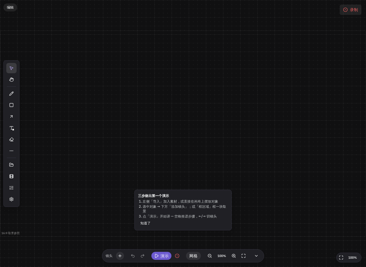The image size is (366, 267).
Task: Open the import folder icon
Action: tap(11, 165)
